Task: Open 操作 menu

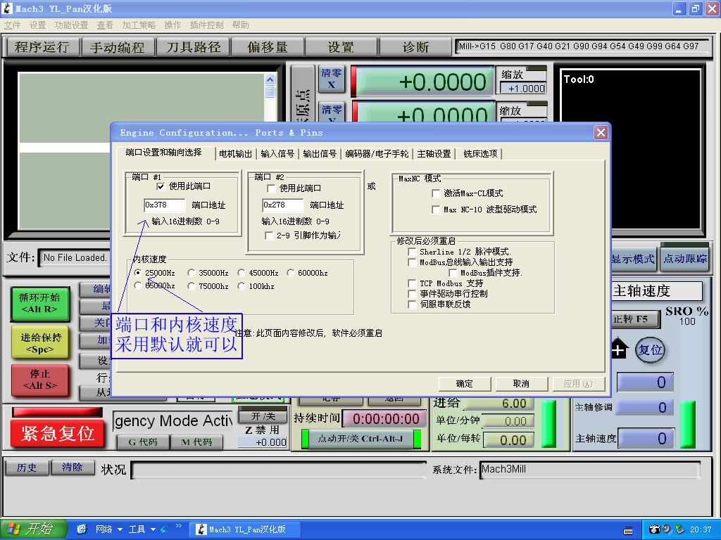Action: coord(173,25)
